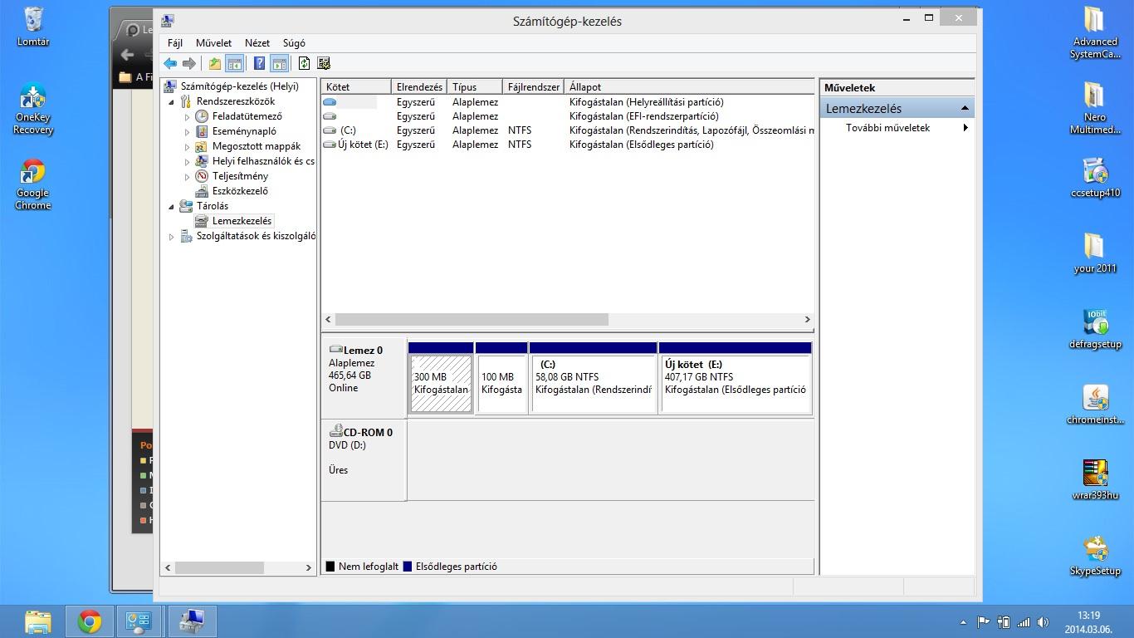Select Lemezkezelés in the tree
Image resolution: width=1134 pixels, height=638 pixels.
pos(242,221)
